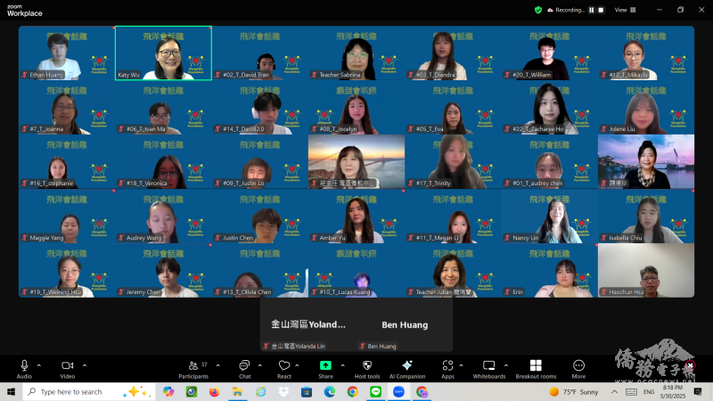
Task: Open Breakout rooms
Action: coord(535,368)
